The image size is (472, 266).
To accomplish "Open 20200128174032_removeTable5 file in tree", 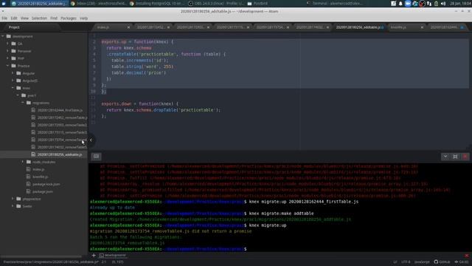I will click(x=62, y=147).
